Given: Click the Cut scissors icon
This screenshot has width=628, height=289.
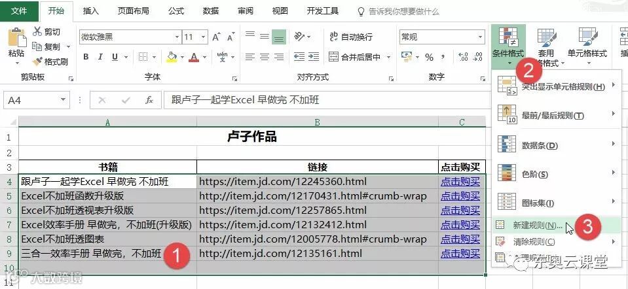Looking at the screenshot, I should point(37,31).
